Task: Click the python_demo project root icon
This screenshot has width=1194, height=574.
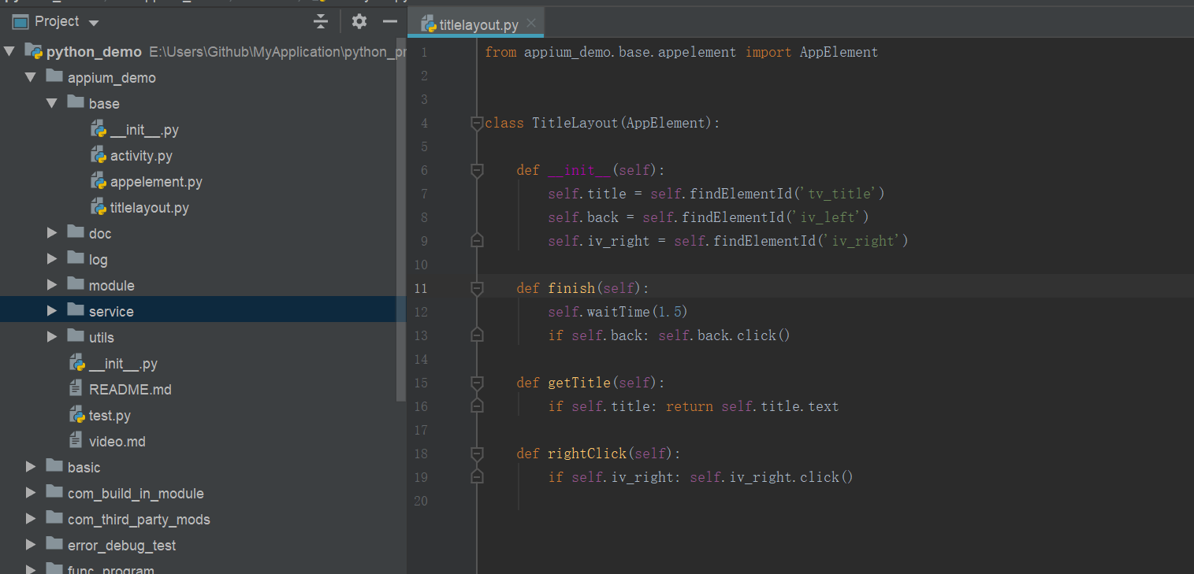Action: pyautogui.click(x=34, y=50)
